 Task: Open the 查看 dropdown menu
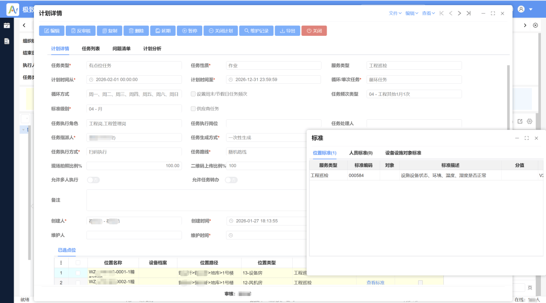pyautogui.click(x=428, y=13)
